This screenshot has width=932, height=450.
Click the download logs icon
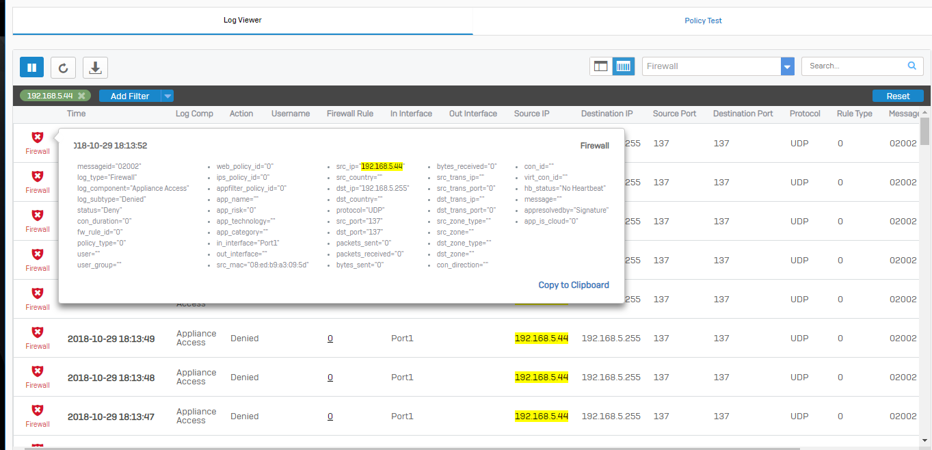pyautogui.click(x=95, y=67)
